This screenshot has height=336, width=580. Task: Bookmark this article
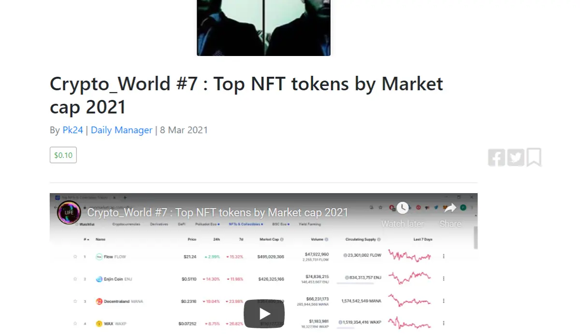click(x=534, y=157)
